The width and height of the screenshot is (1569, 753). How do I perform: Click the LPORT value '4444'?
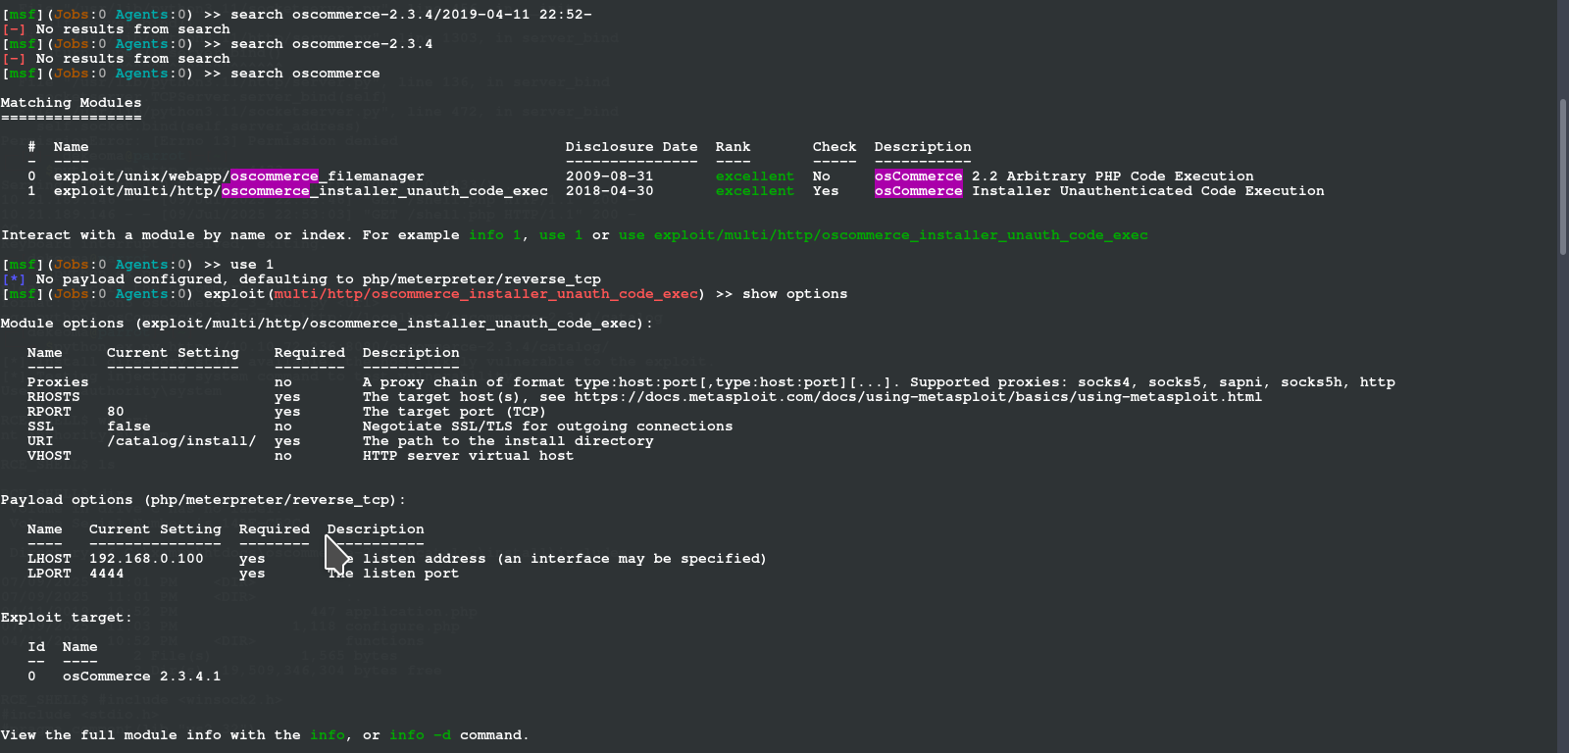107,574
